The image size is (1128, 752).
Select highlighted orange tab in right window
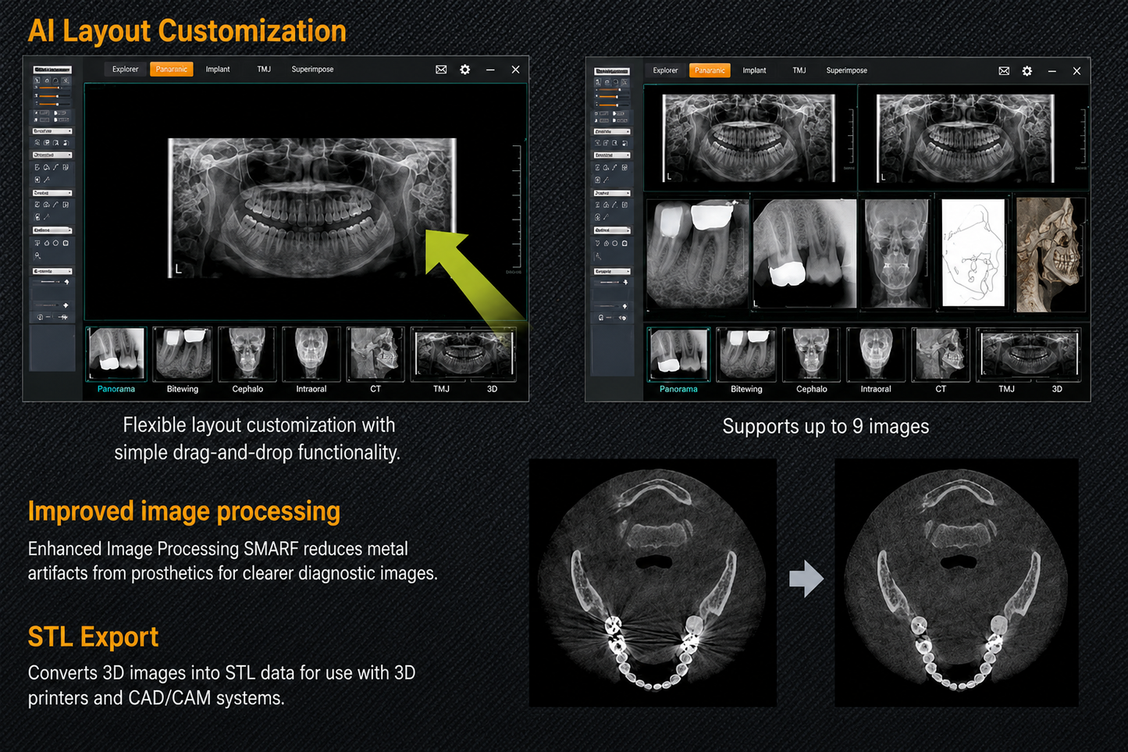click(x=710, y=70)
